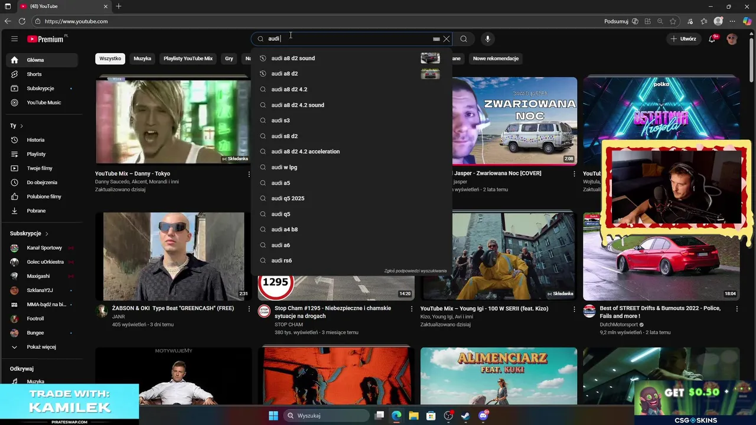Click Zgłoś podpowiedzi wyszukiwania link

pos(415,271)
